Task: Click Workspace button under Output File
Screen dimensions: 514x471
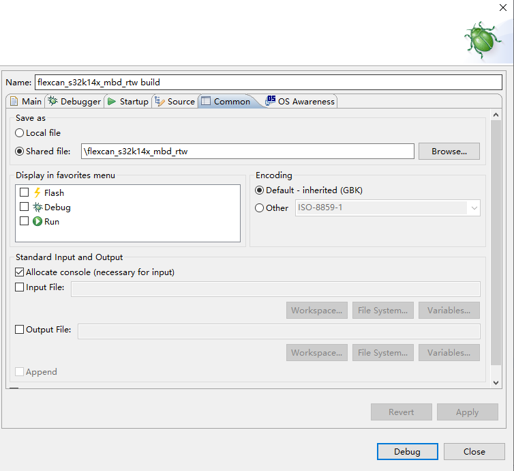Action: (x=317, y=352)
